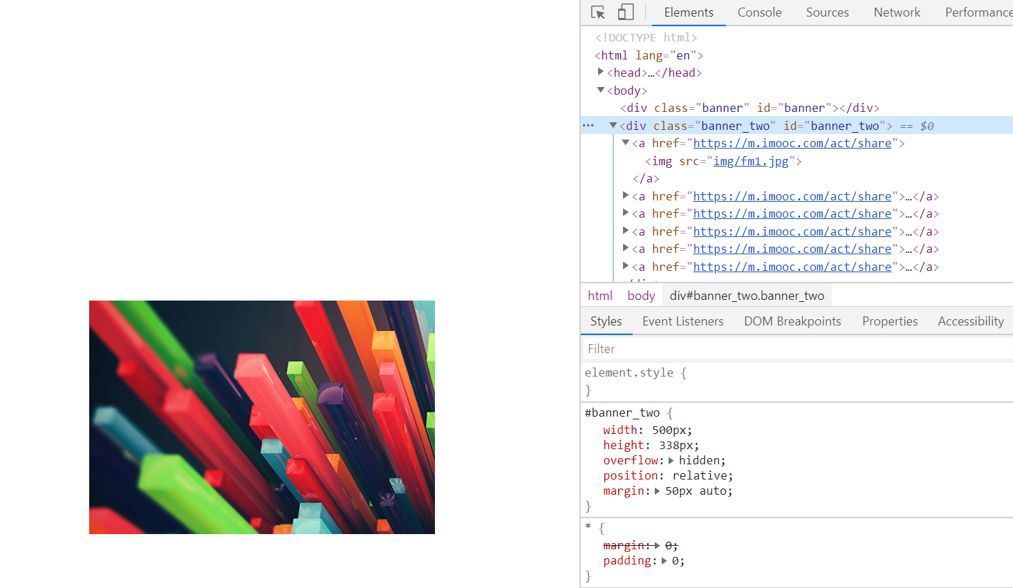1013x588 pixels.
Task: Collapse the first anchor containing img
Action: click(x=626, y=143)
